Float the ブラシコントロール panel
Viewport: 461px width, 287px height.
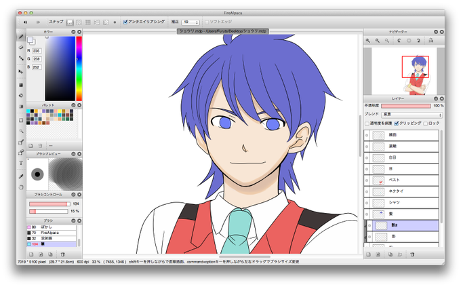[x=73, y=195]
